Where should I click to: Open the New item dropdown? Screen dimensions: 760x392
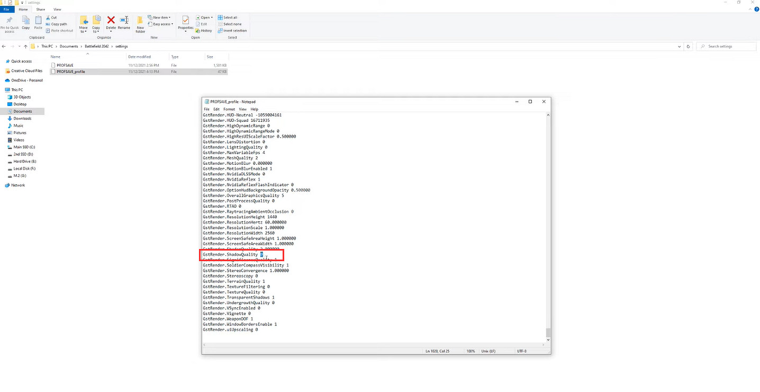tap(159, 17)
